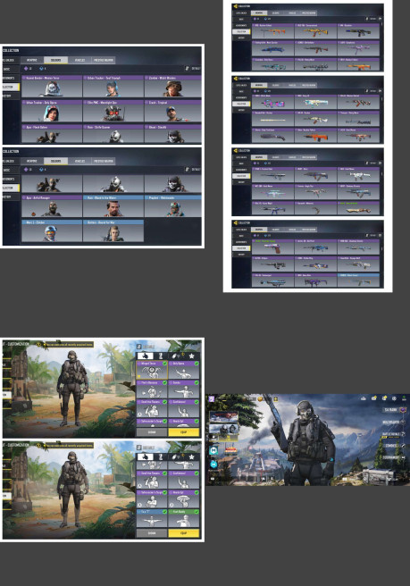
Task: Open star tab icon in lower customization panel
Action: 192,456
